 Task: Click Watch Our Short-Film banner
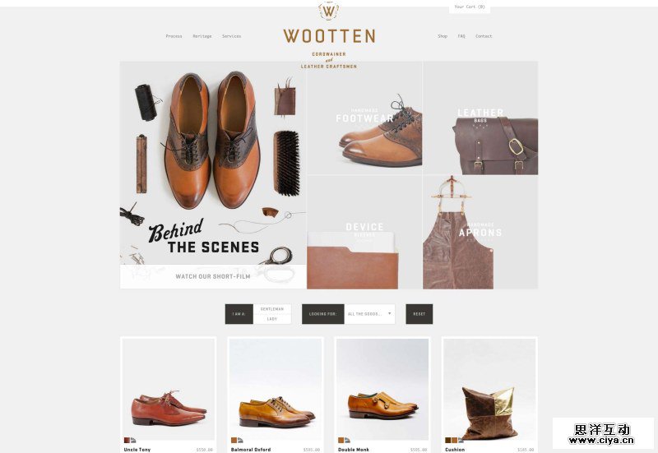[213, 276]
